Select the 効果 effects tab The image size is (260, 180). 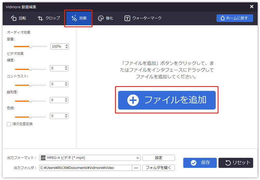click(x=79, y=18)
